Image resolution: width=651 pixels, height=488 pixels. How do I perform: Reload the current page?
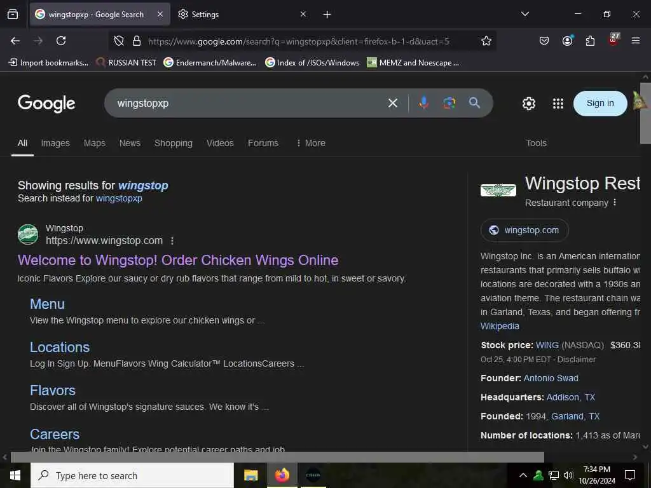point(61,41)
